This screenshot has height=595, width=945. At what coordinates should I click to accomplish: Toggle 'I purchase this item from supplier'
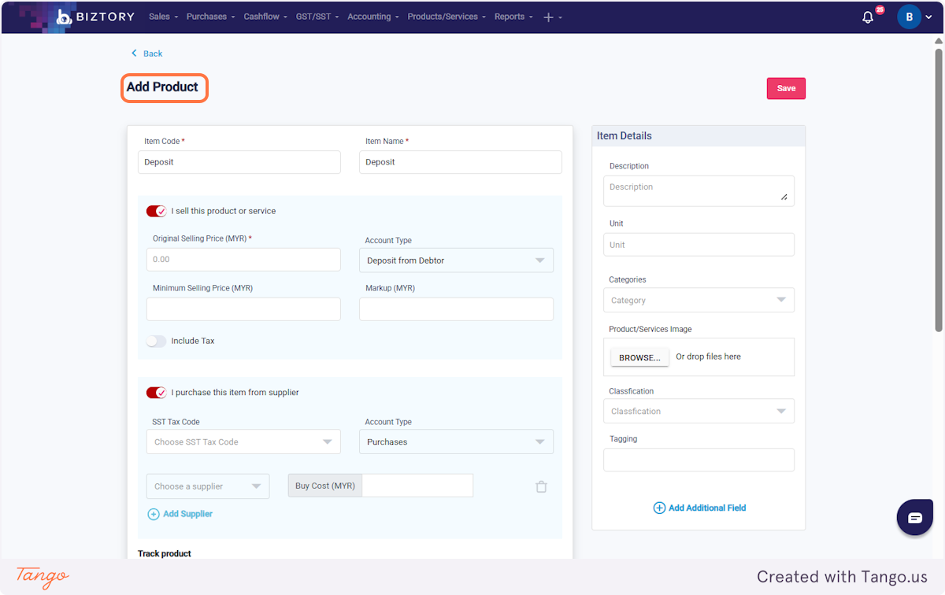click(156, 392)
